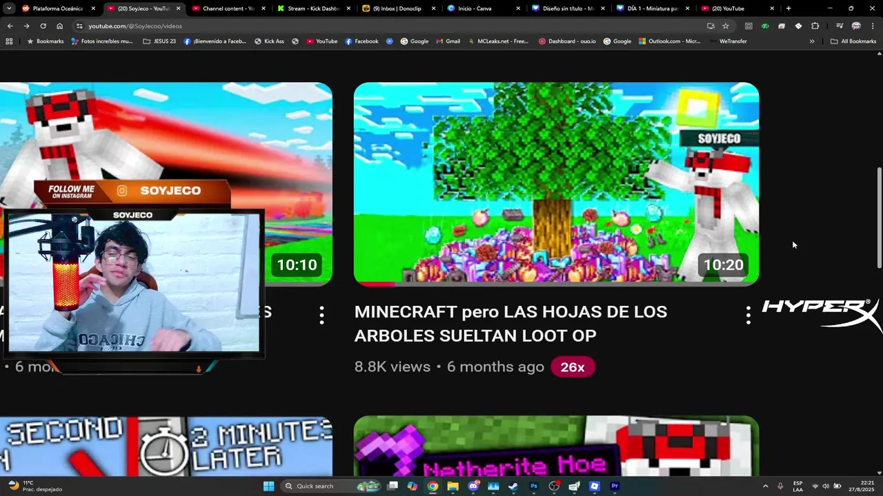Click the microphone icon in system tray
The height and width of the screenshot is (496, 883).
(780, 486)
